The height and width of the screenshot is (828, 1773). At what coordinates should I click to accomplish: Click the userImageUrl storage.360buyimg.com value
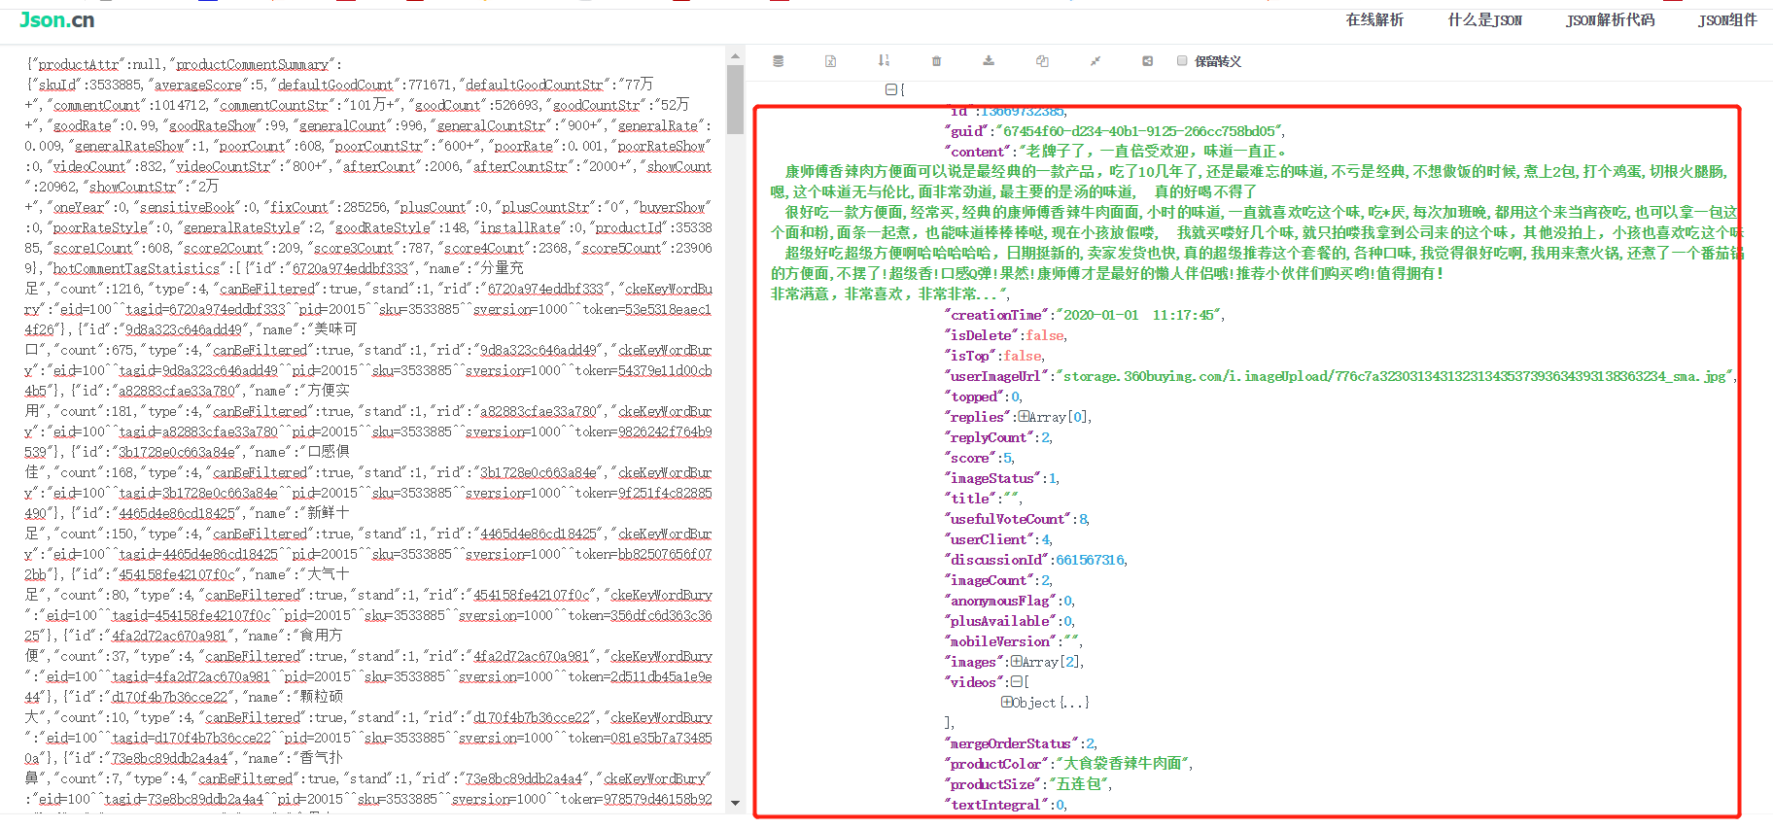(1394, 376)
